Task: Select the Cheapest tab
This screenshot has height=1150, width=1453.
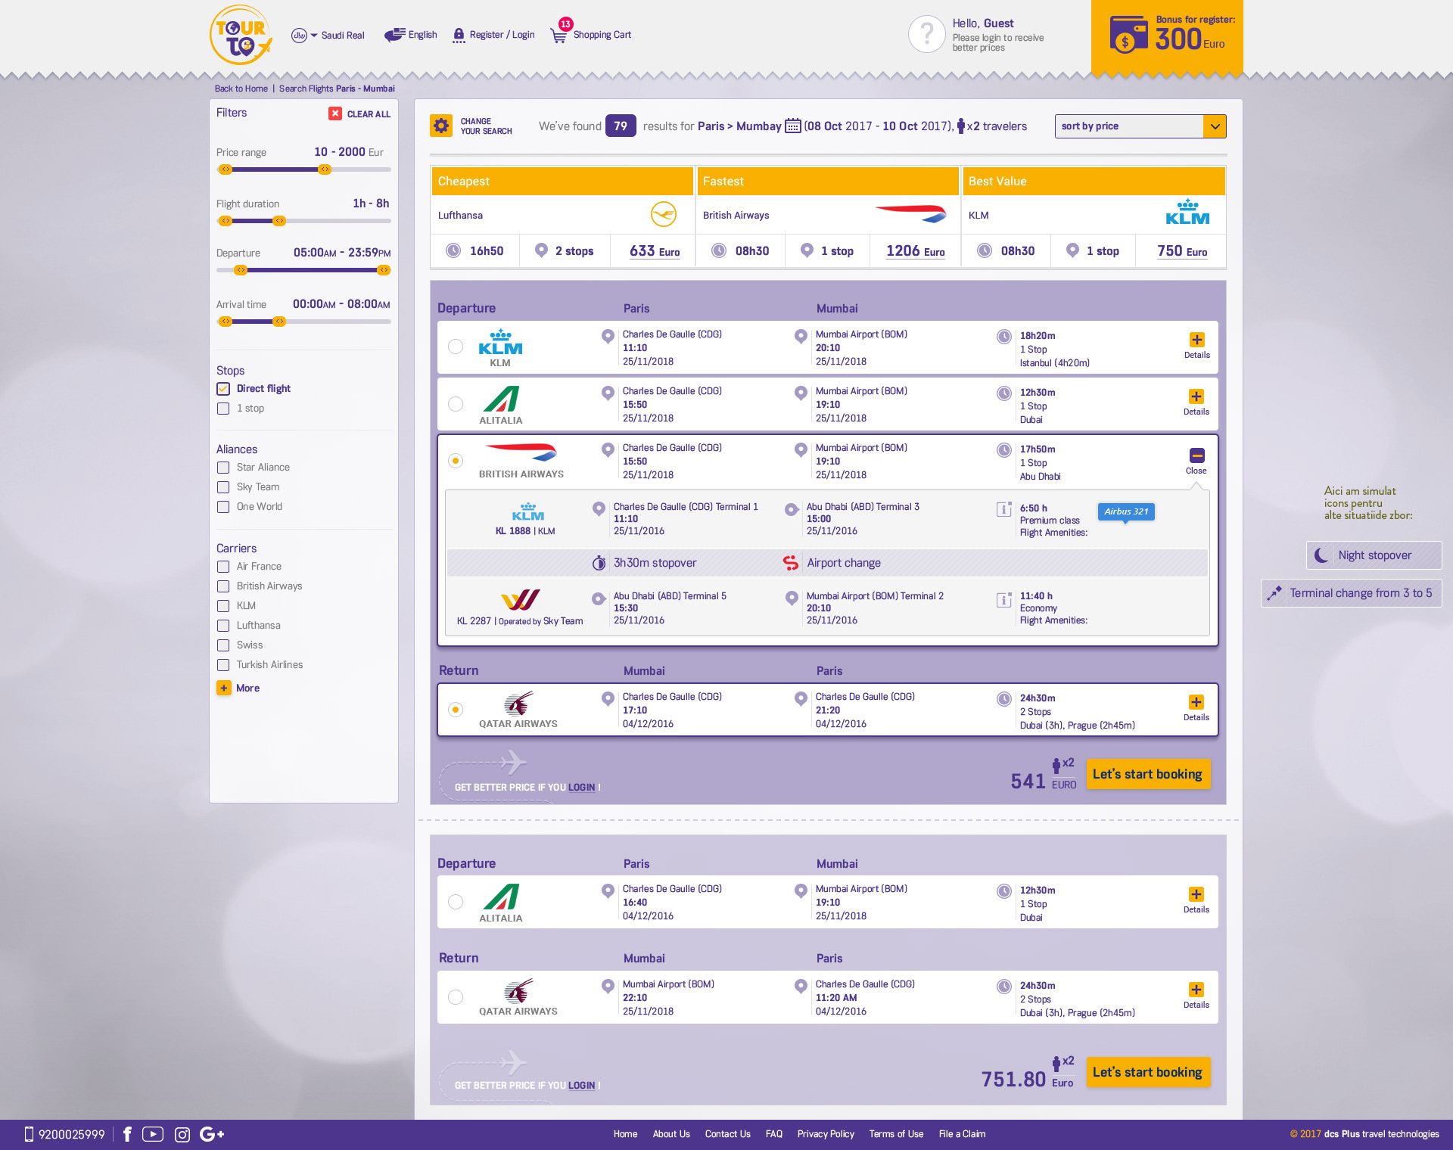Action: (x=562, y=182)
